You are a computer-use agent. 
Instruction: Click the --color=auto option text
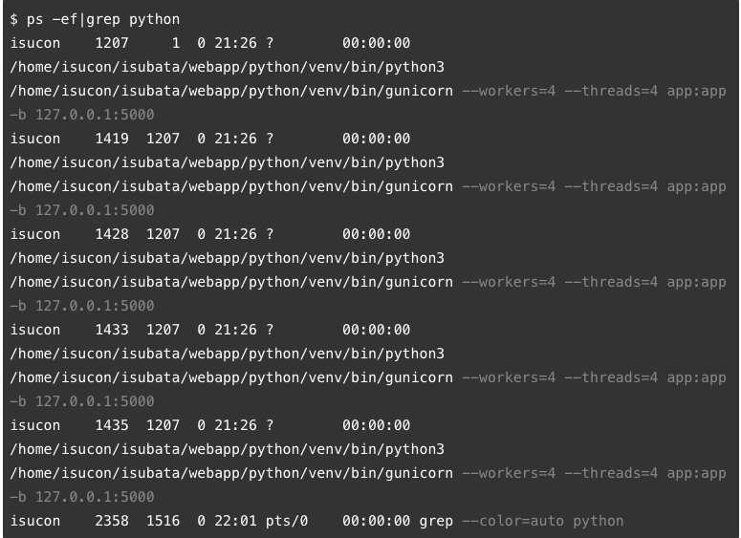(511, 521)
